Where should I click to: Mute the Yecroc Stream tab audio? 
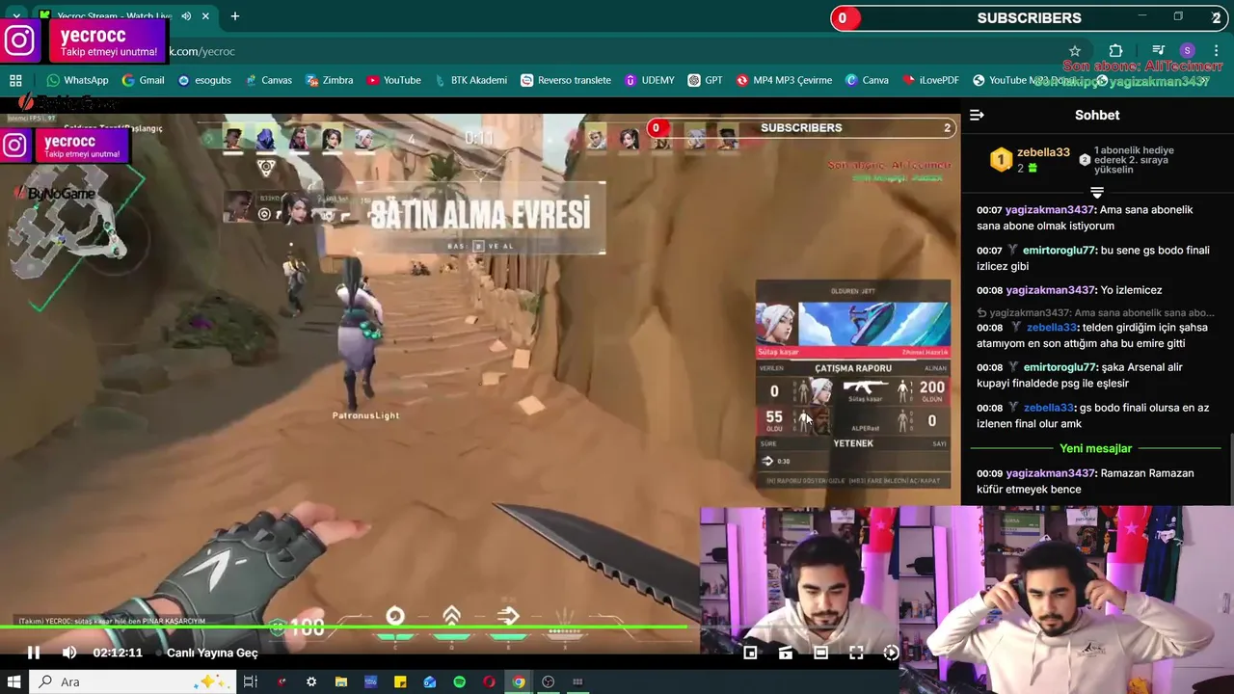coord(186,16)
